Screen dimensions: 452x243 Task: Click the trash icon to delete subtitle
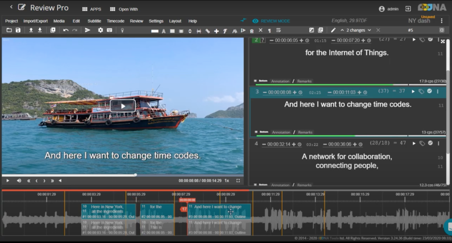(x=252, y=30)
